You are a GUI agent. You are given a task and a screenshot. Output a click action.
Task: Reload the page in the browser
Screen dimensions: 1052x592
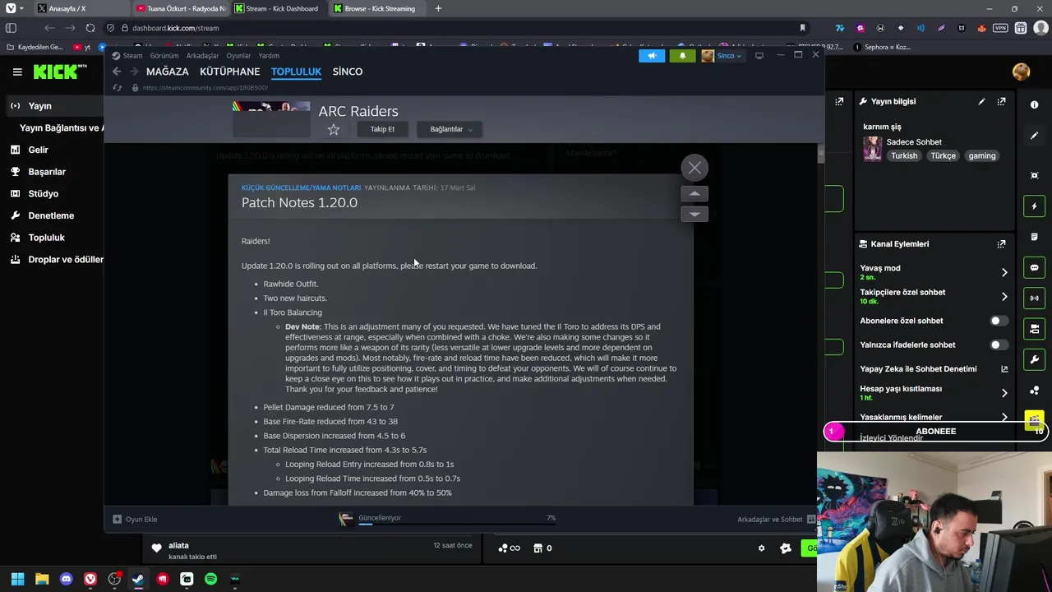pyautogui.click(x=90, y=28)
